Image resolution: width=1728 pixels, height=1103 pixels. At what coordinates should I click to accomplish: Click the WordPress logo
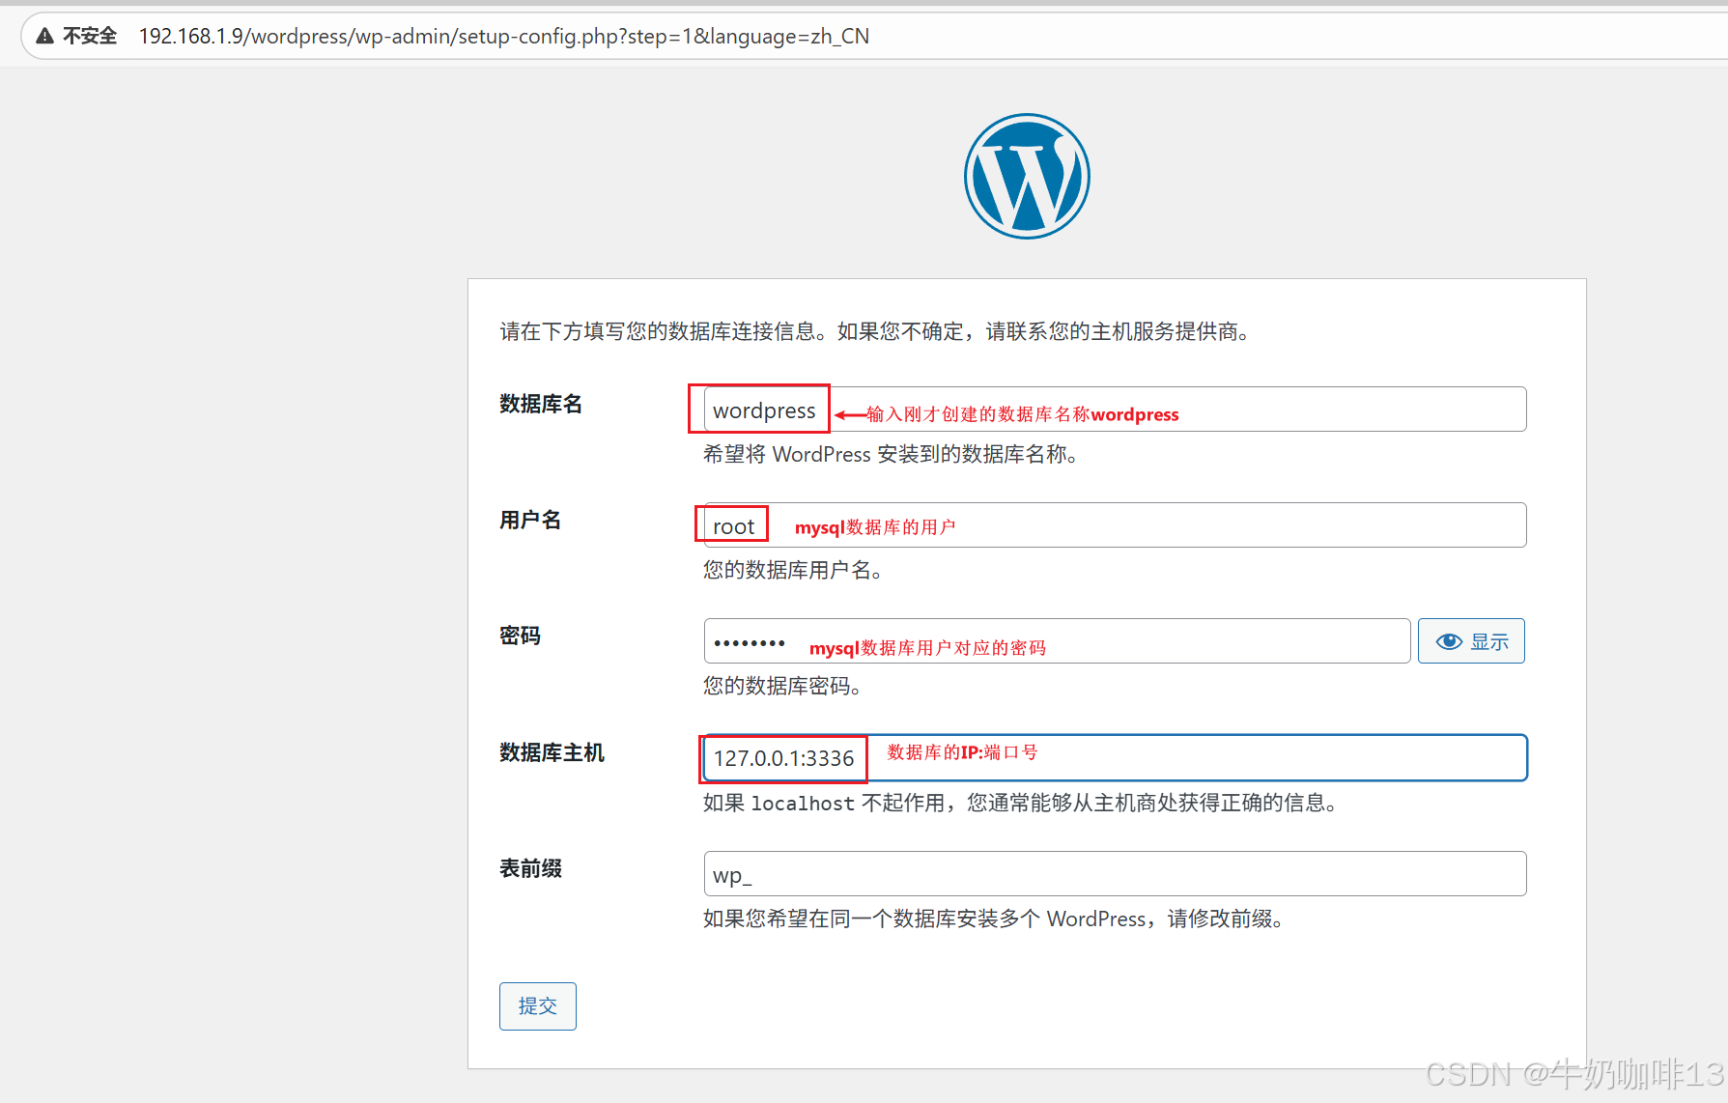click(x=1027, y=176)
